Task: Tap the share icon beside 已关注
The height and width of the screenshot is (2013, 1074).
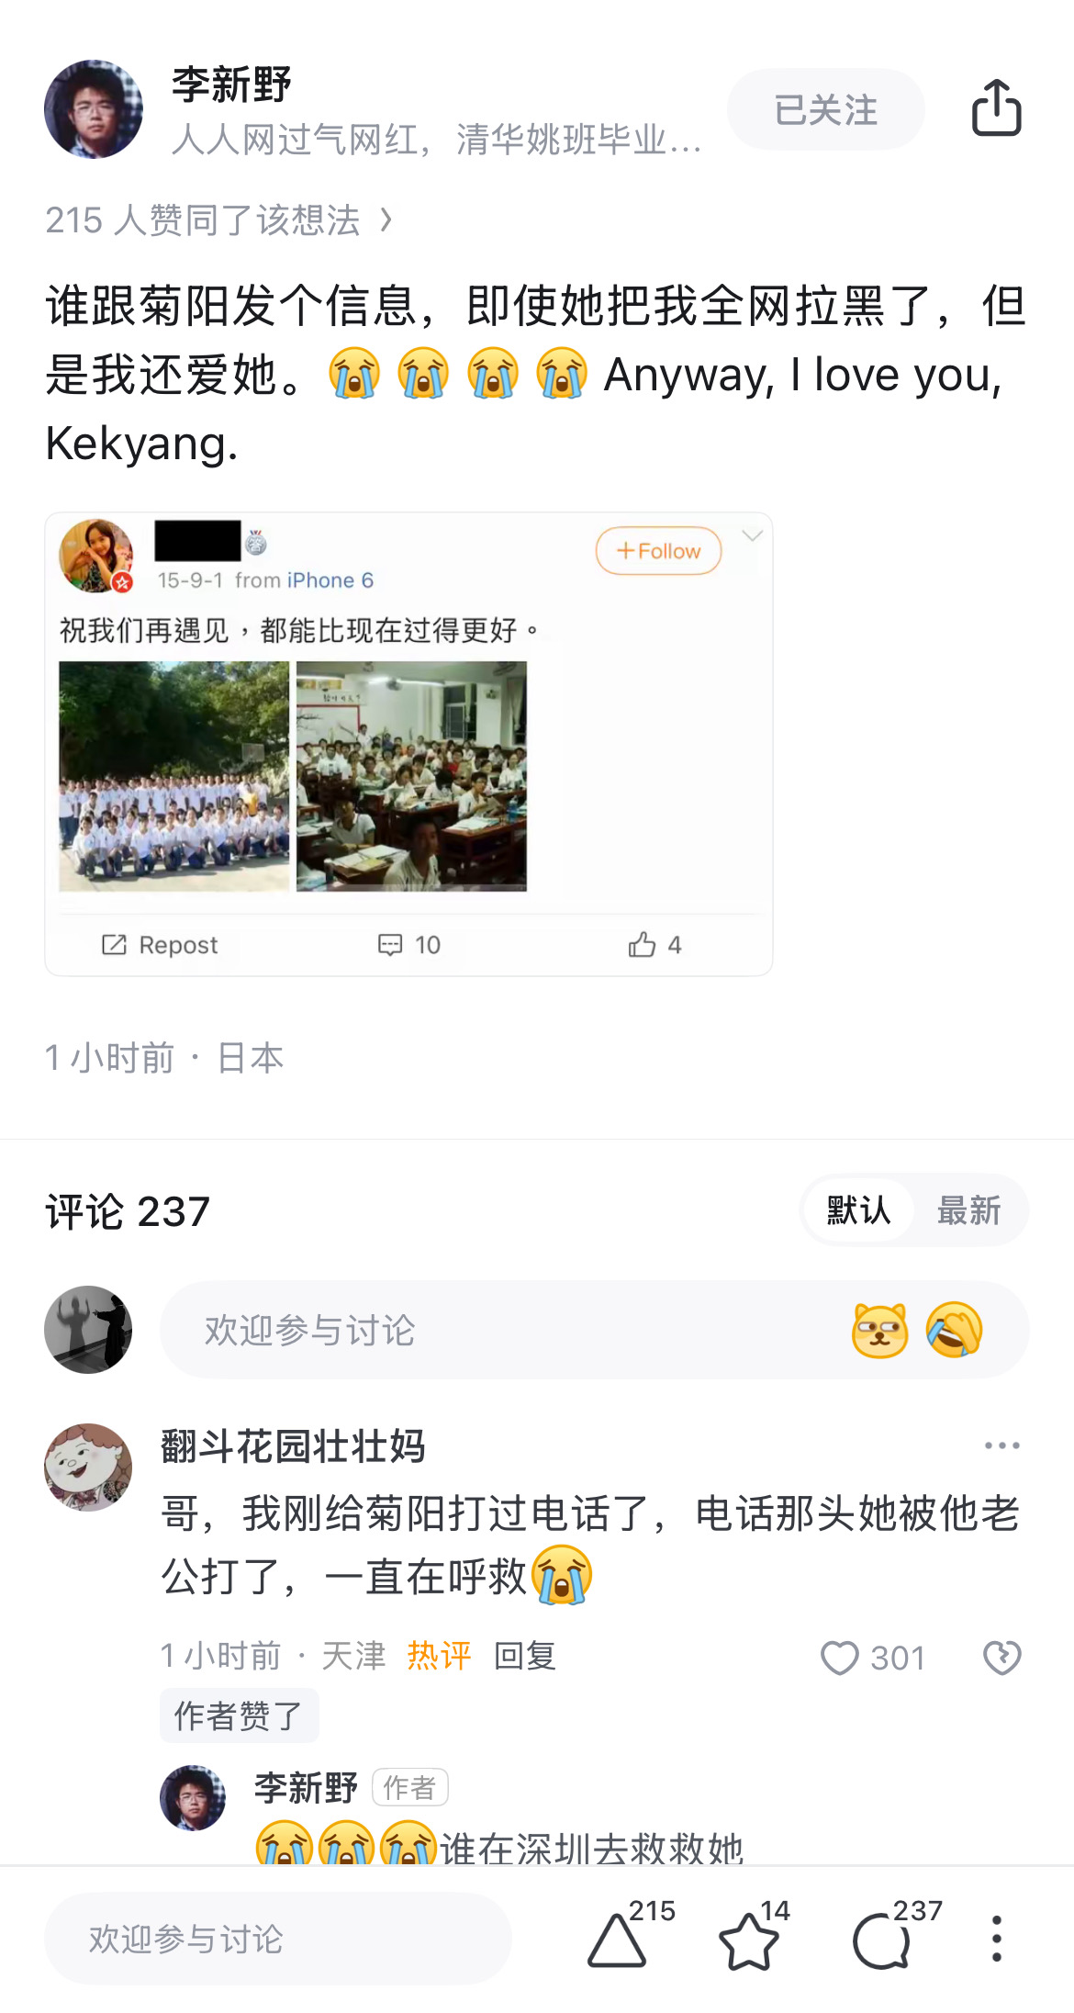Action: tap(996, 108)
